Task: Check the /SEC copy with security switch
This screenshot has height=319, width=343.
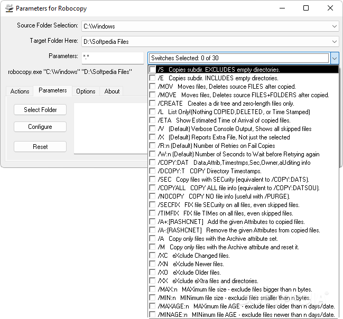Action: [152, 180]
